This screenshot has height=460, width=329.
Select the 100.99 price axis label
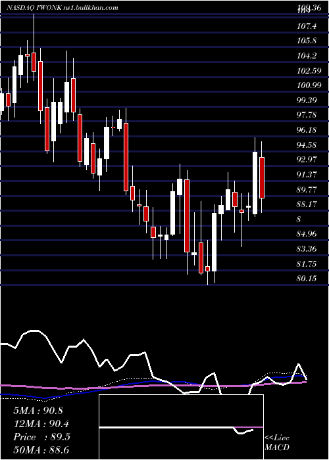[x=309, y=85]
